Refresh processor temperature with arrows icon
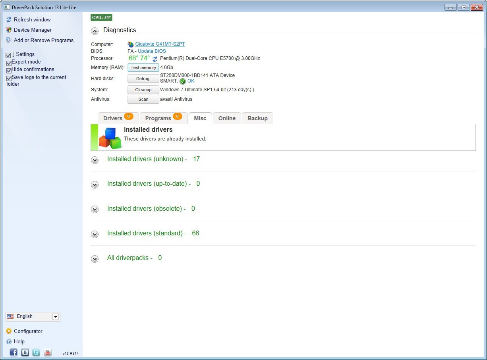Viewport: 487px width, 360px height. pyautogui.click(x=155, y=59)
